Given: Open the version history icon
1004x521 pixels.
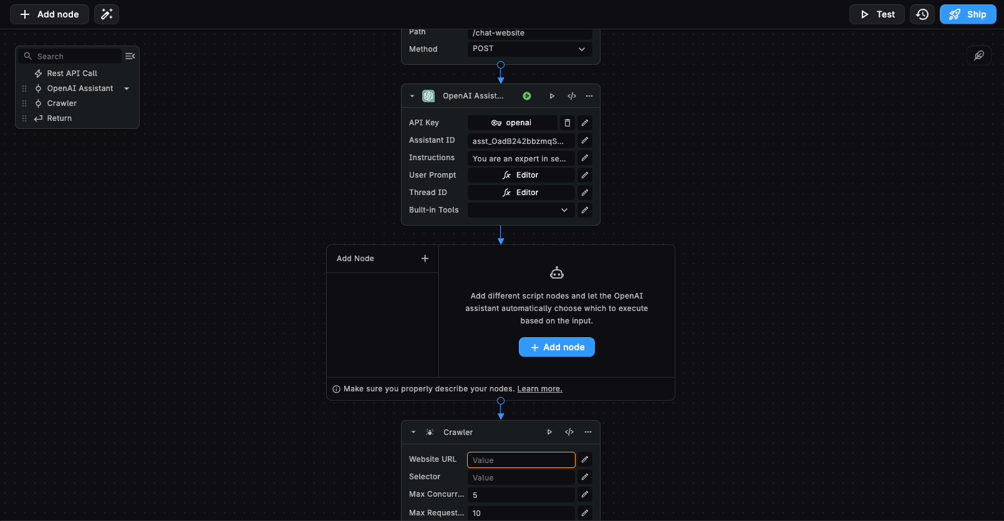Looking at the screenshot, I should pyautogui.click(x=922, y=14).
